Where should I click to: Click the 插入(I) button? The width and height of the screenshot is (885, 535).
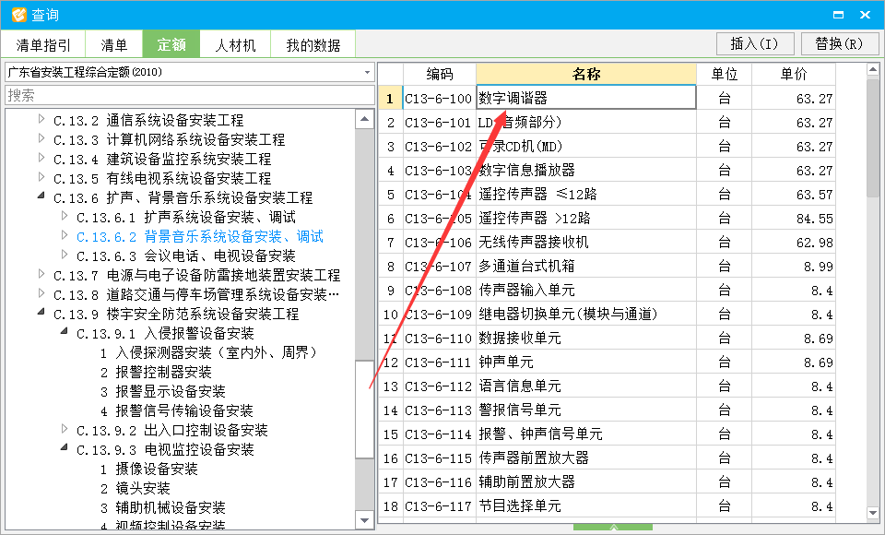755,43
